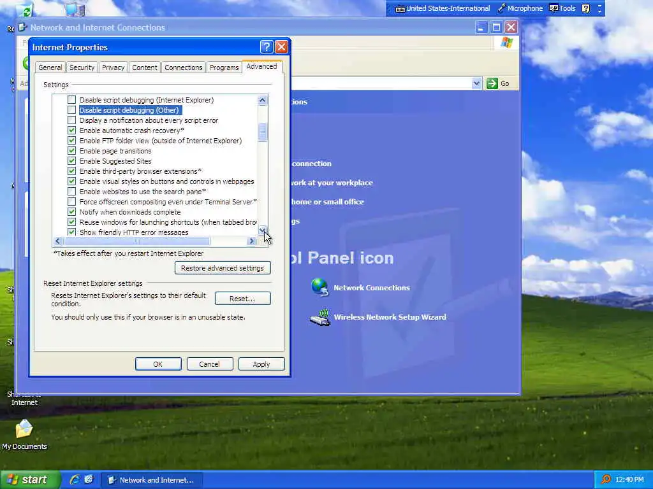Switch to the General tab
653x489 pixels.
[x=50, y=67]
